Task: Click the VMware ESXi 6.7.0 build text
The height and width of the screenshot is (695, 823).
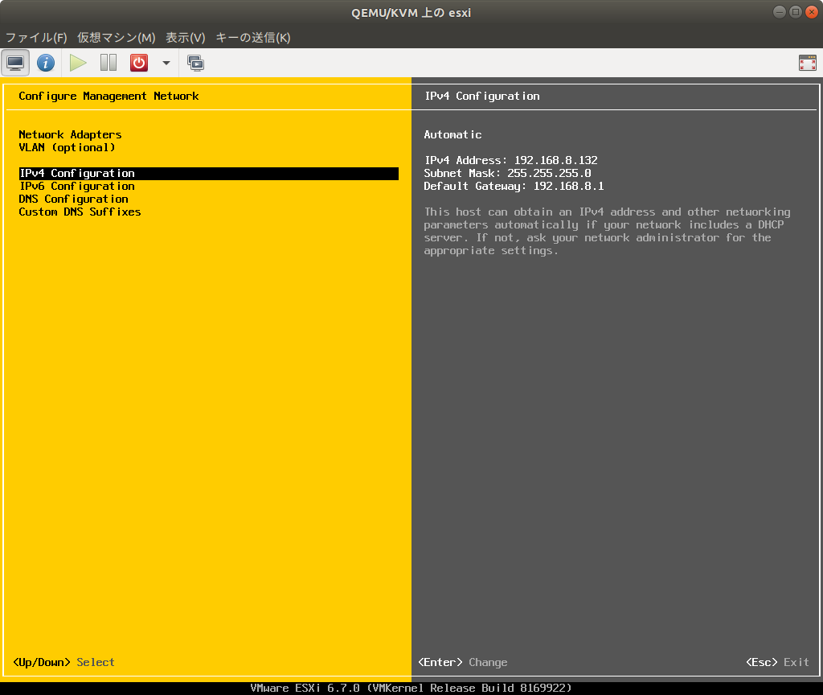Action: pos(411,688)
